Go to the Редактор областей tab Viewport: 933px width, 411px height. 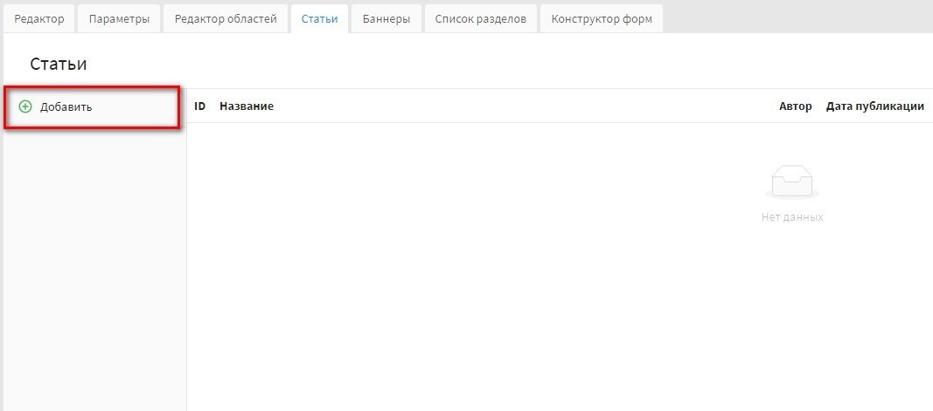coord(226,19)
